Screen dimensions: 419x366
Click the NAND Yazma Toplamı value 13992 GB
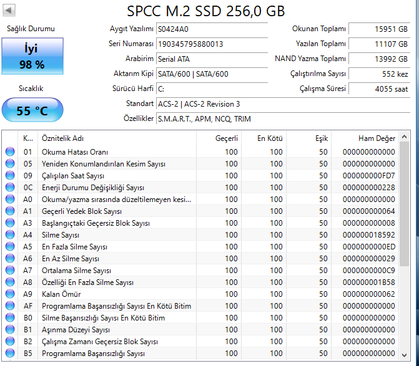(x=380, y=59)
